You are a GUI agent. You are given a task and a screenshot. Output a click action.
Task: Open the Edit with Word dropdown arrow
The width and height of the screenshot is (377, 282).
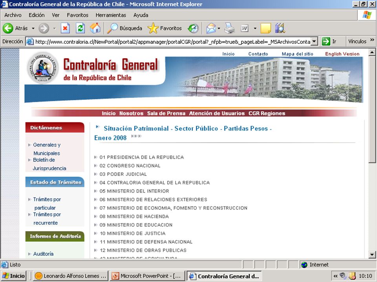pyautogui.click(x=255, y=28)
